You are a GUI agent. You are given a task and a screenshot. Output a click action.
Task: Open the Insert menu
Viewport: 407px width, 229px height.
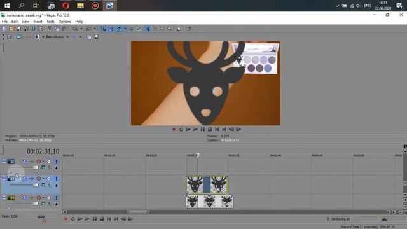38,22
